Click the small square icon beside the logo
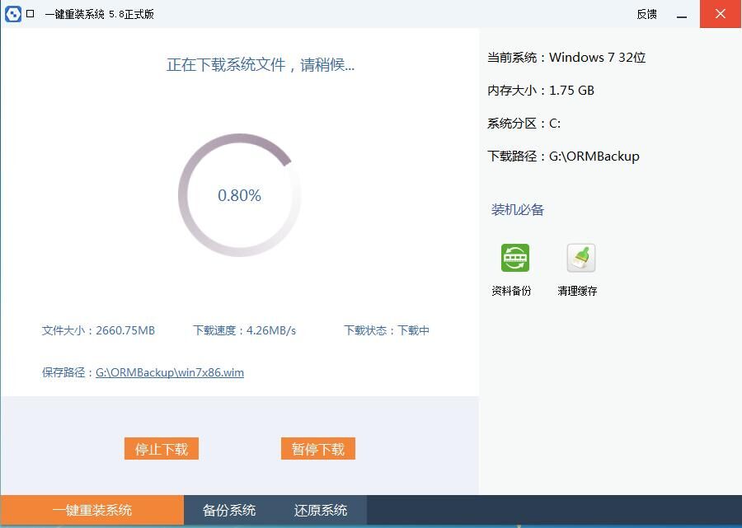The image size is (742, 528). (31, 14)
